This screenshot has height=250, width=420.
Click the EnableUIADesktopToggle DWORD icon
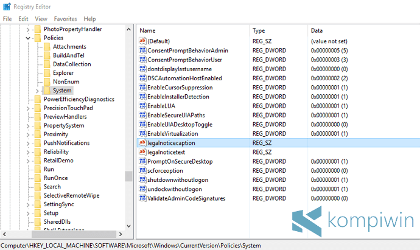click(x=142, y=124)
